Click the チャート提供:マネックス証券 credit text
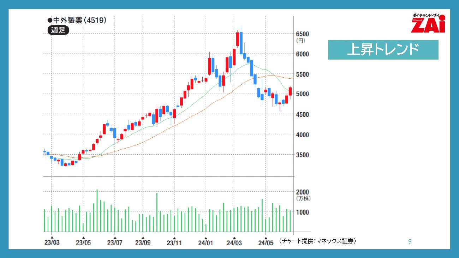Viewport: 459px width, 258px height. point(317,241)
